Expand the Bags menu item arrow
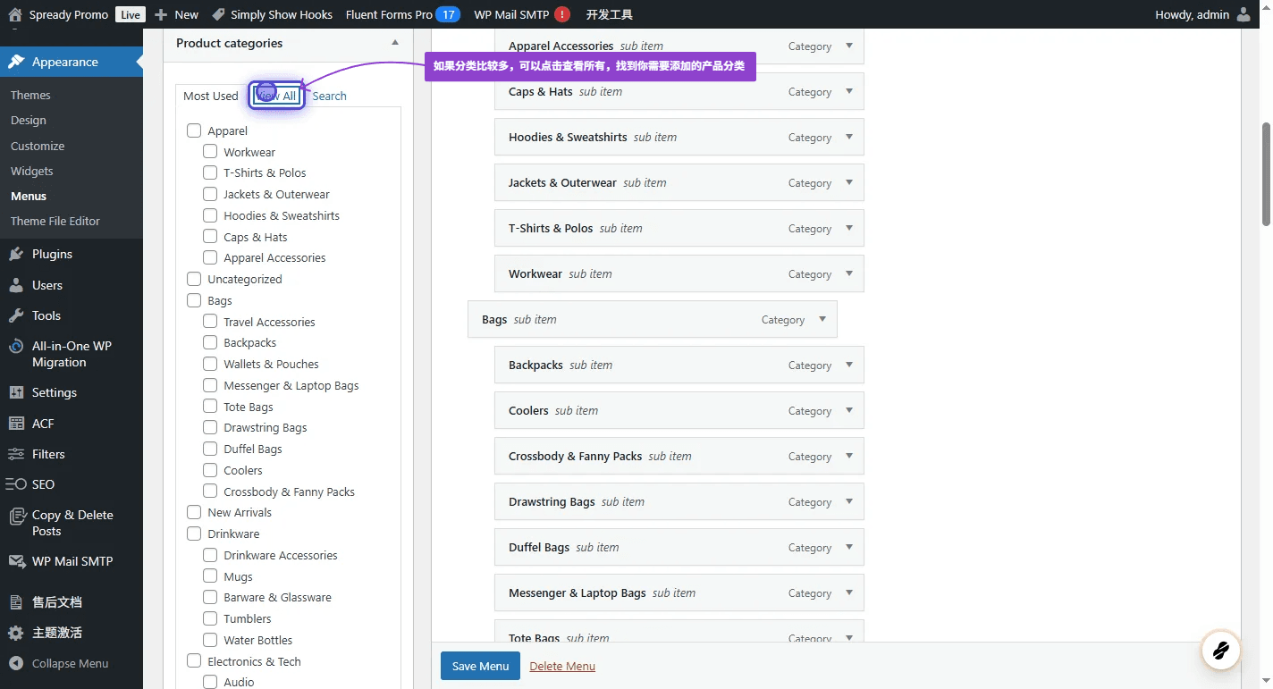1273x689 pixels. 822,319
